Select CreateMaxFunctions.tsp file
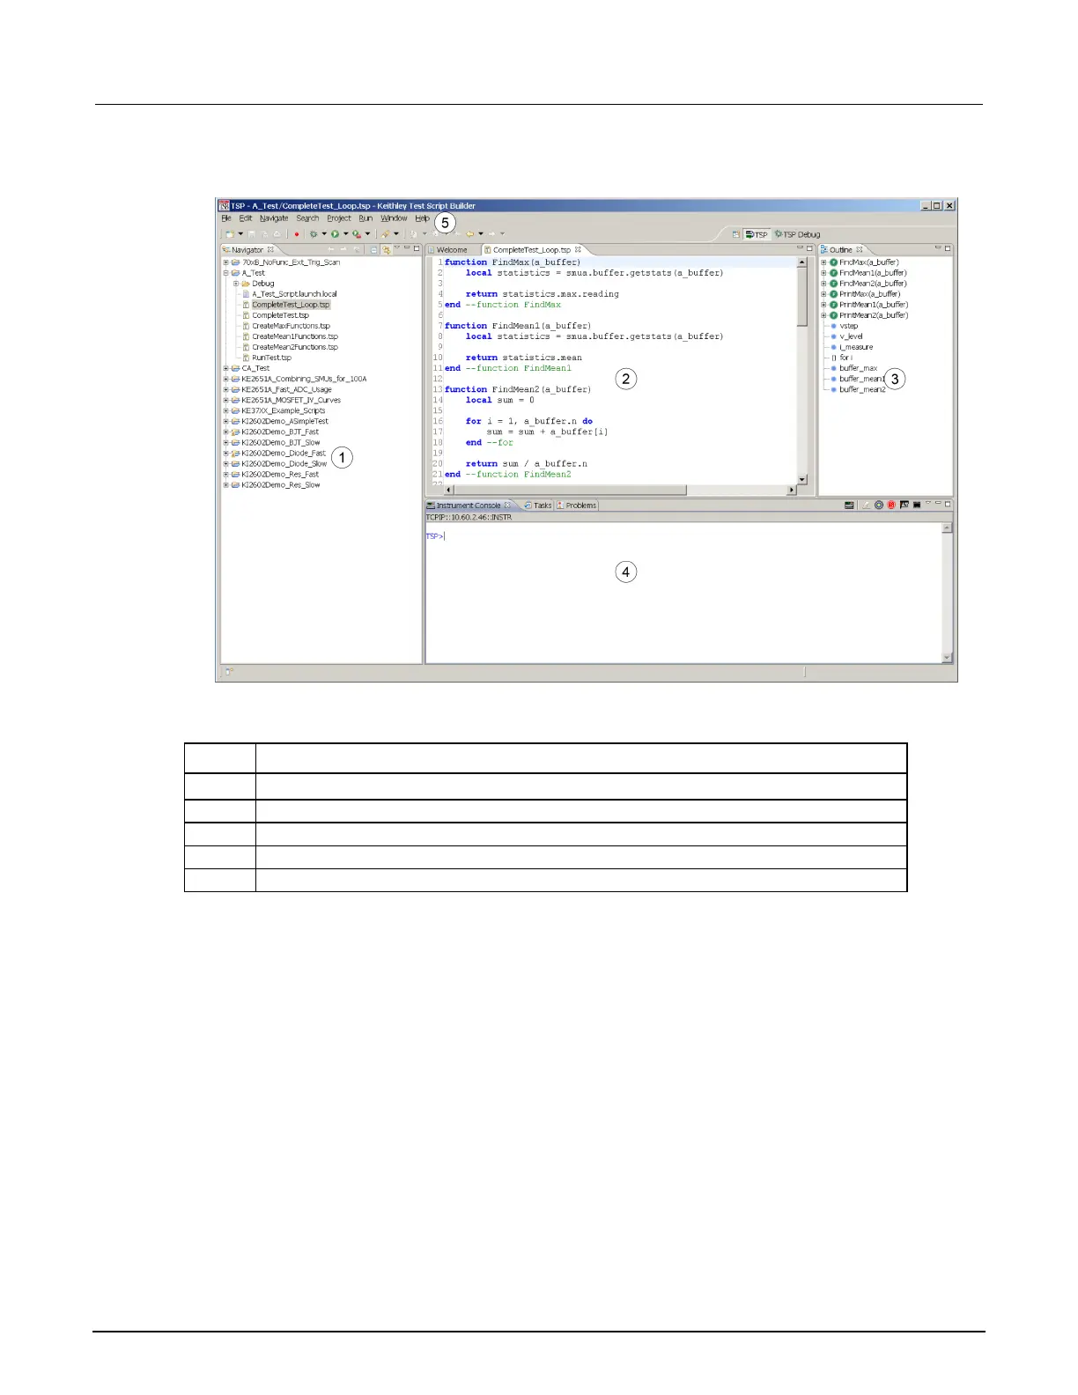The width and height of the screenshot is (1078, 1395). pos(291,326)
